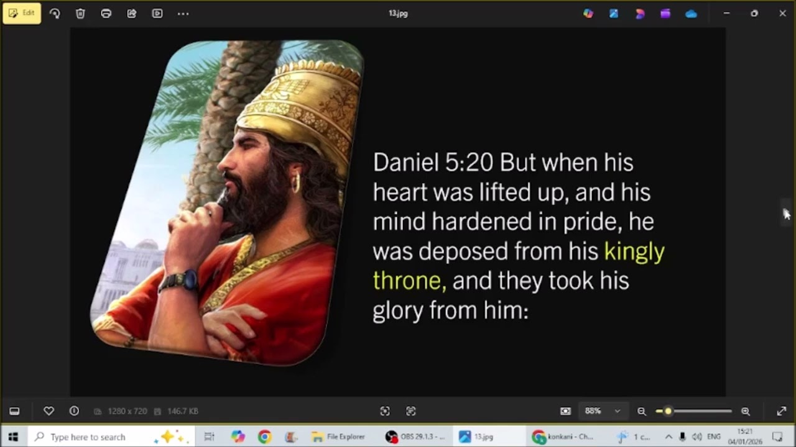This screenshot has width=796, height=447.
Task: Switch to the OBS 29.1.3 taskbar window
Action: (415, 436)
